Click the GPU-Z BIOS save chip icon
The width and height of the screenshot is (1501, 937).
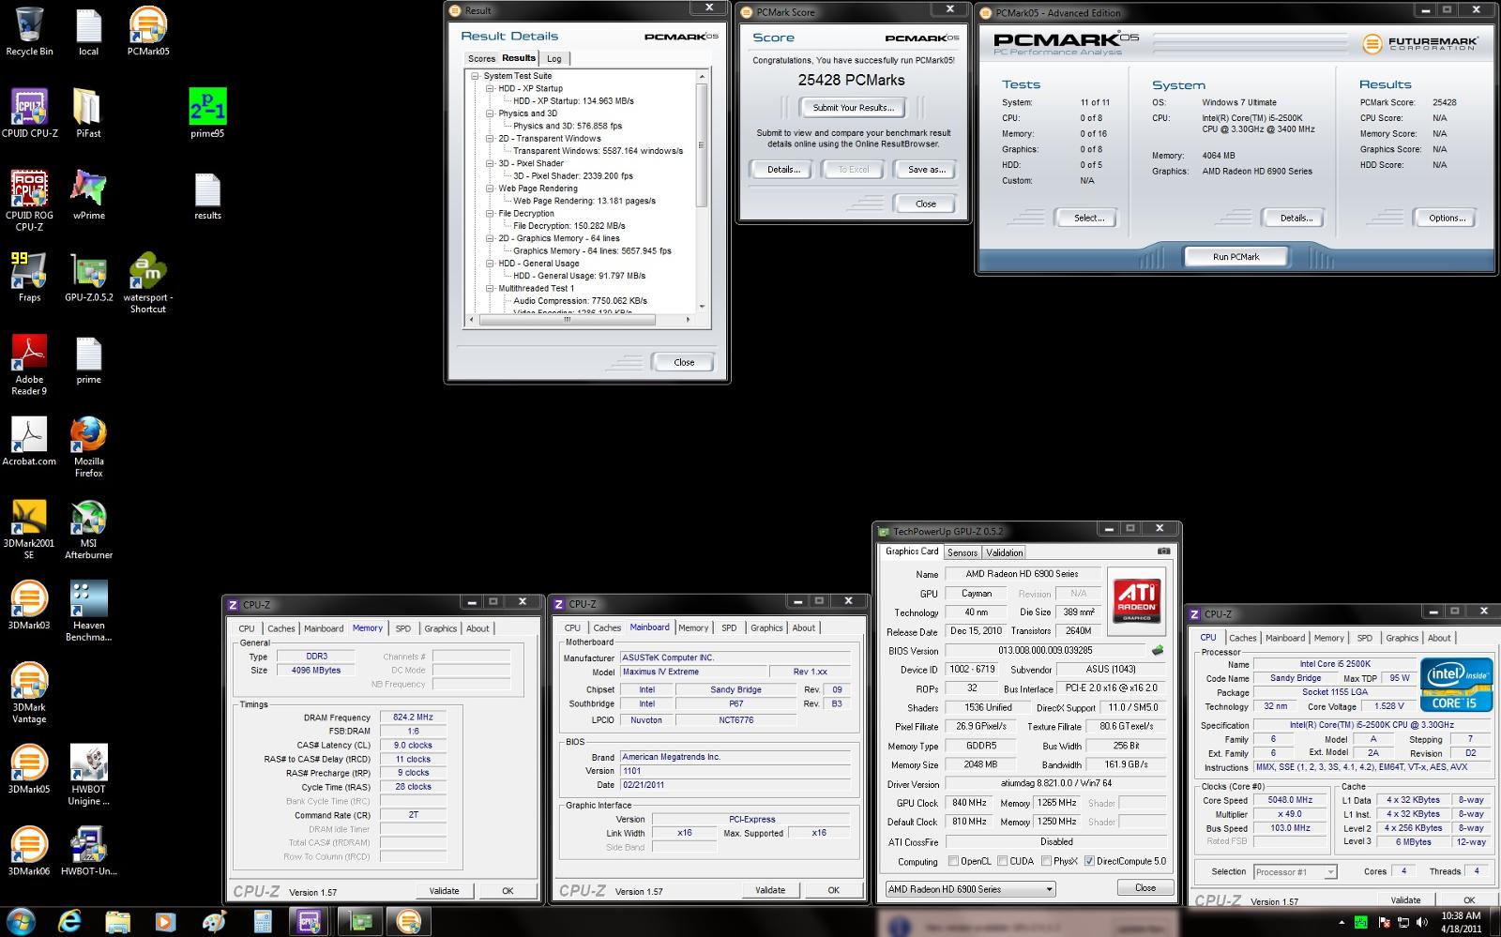(x=1158, y=650)
